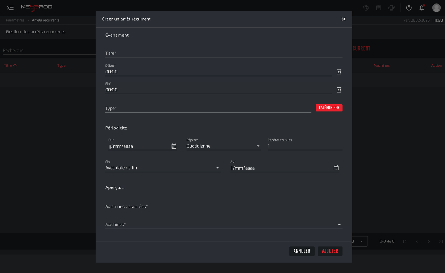Click the '0-0 de 0' pagination text
445x273 pixels.
(387, 241)
